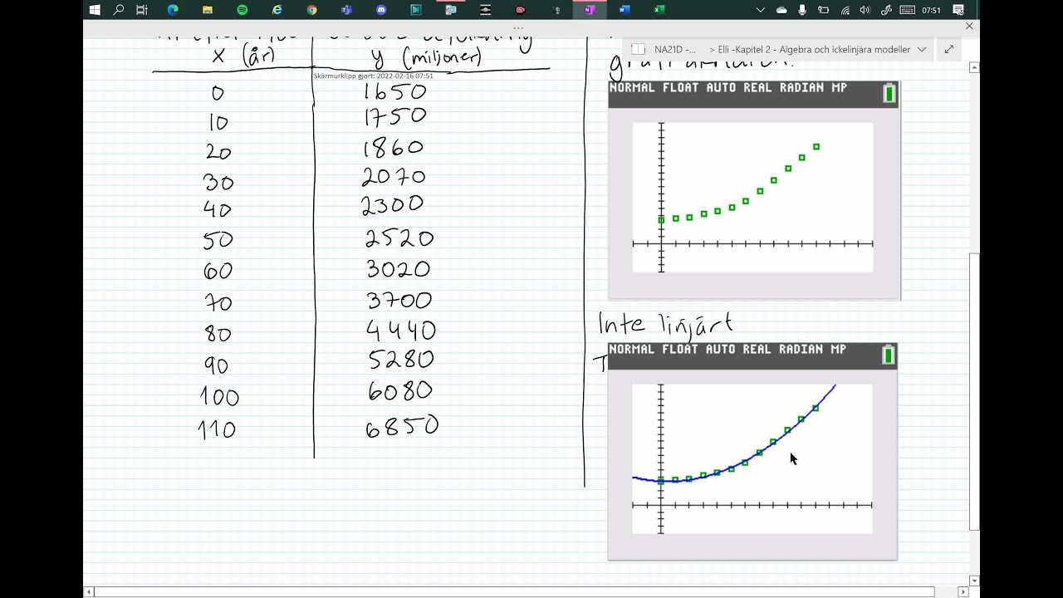Open OneDrive cloud tray icon
This screenshot has height=598, width=1063.
[x=781, y=10]
